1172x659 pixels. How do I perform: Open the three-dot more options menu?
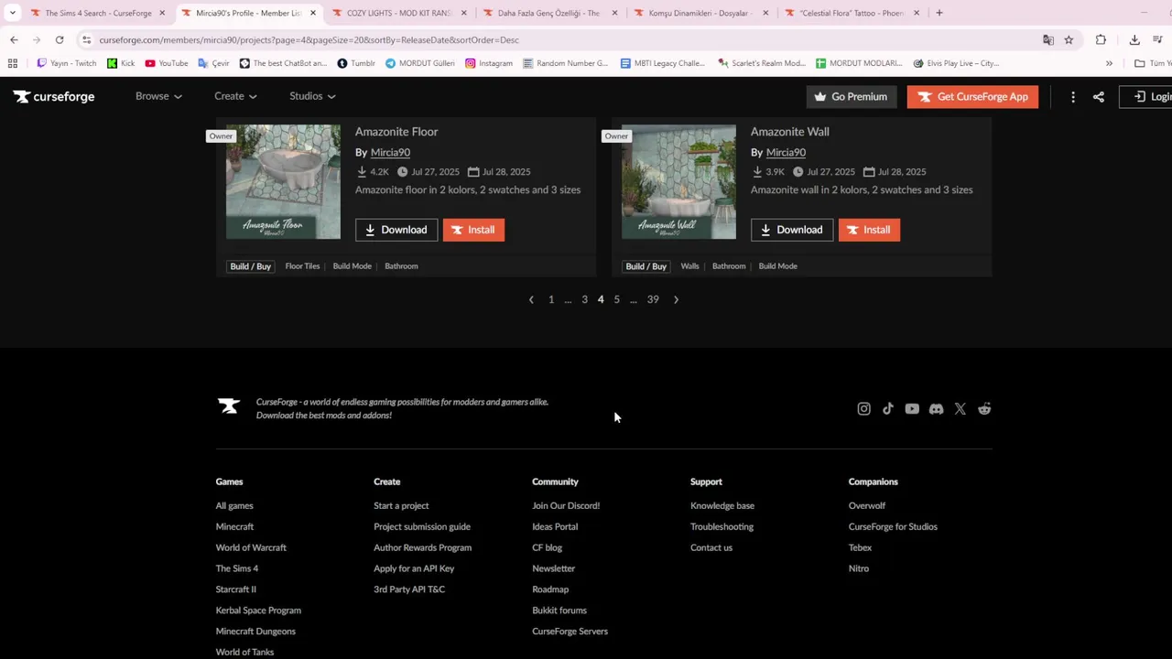1073,96
